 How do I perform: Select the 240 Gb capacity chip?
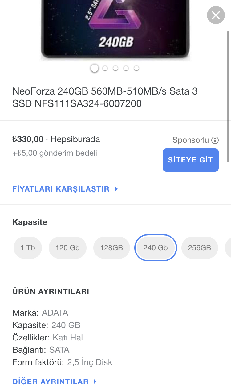click(x=156, y=248)
